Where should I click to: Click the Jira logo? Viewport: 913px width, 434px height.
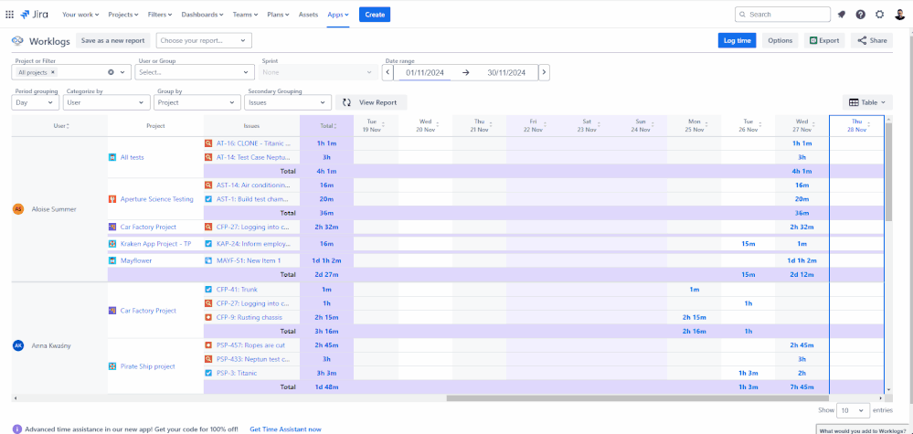coord(35,15)
